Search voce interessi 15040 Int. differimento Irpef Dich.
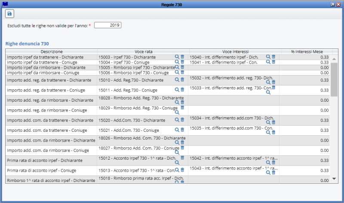 click(268, 57)
